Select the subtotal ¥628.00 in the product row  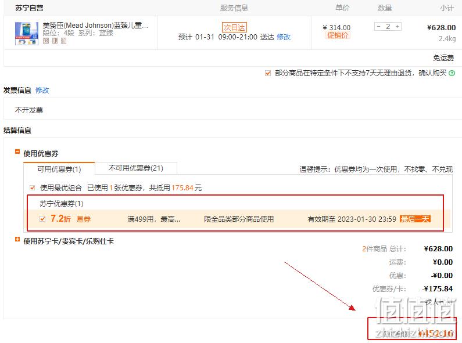click(442, 28)
